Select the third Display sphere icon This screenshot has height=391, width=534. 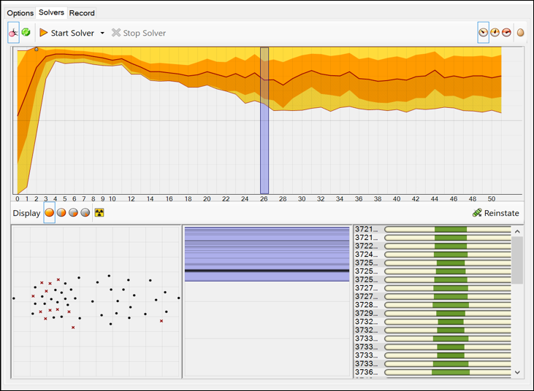(74, 213)
